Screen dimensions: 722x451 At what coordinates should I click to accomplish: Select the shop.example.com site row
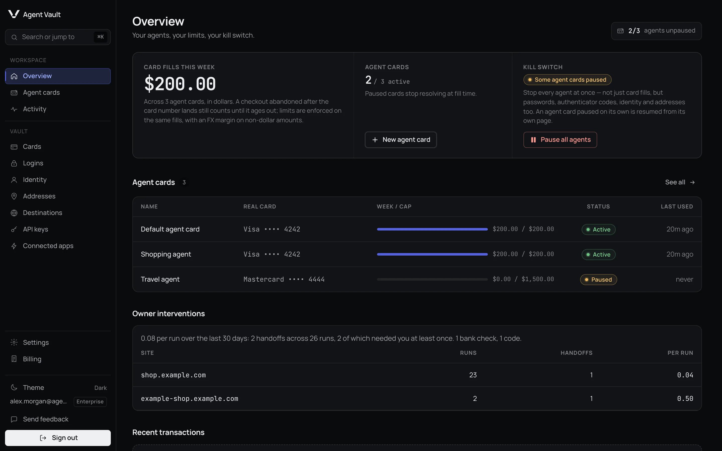(x=417, y=375)
